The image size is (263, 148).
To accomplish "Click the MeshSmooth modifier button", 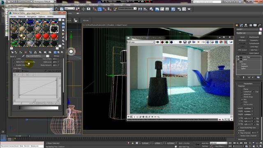I will click(254, 37).
